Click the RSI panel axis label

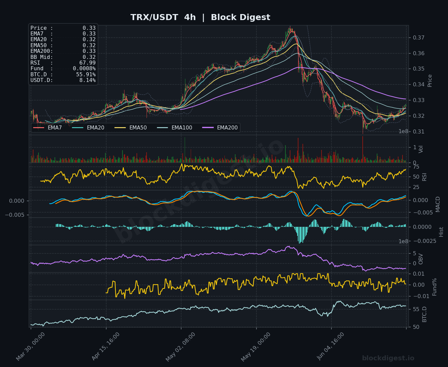(424, 177)
